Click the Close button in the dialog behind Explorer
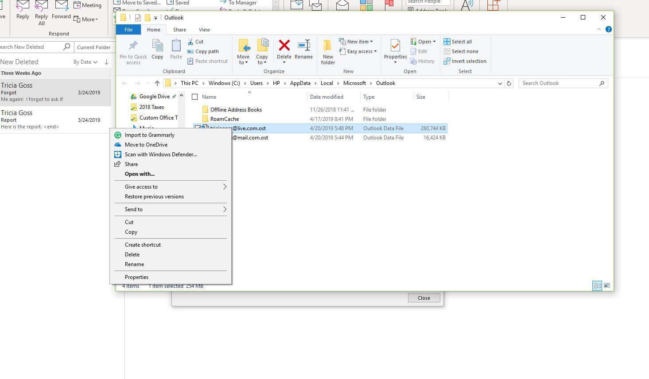 pos(424,298)
